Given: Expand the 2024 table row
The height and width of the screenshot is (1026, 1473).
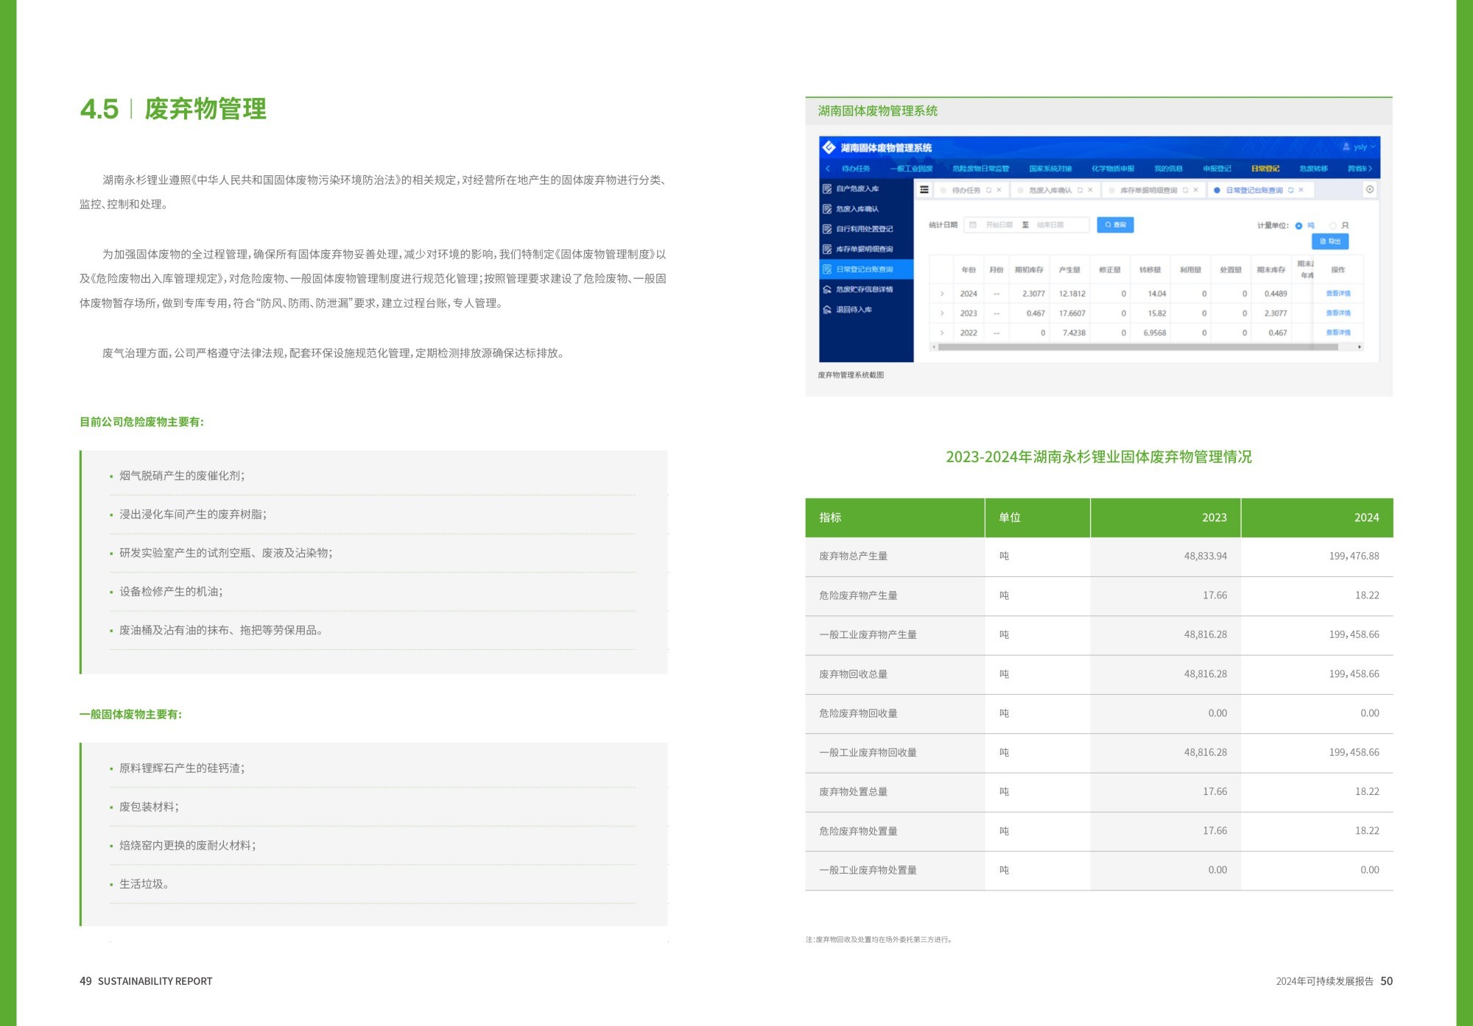Looking at the screenshot, I should point(942,294).
